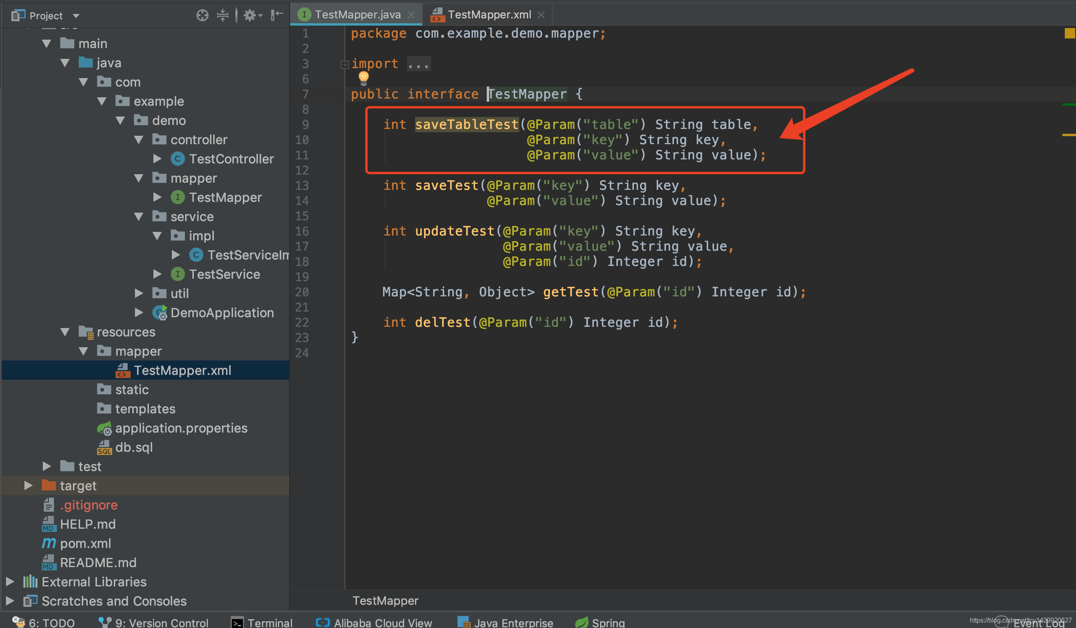Expand the TestController class node
Image resolution: width=1076 pixels, height=628 pixels.
(x=157, y=159)
